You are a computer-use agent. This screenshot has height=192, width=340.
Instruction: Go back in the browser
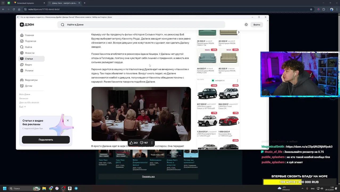[x=3, y=9]
